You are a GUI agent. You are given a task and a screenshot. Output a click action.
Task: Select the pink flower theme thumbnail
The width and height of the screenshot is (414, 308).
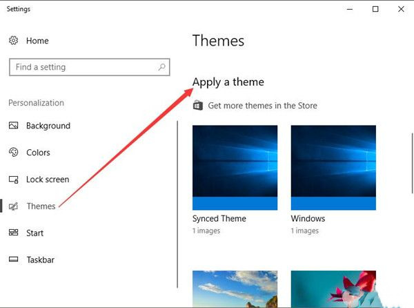pos(333,289)
